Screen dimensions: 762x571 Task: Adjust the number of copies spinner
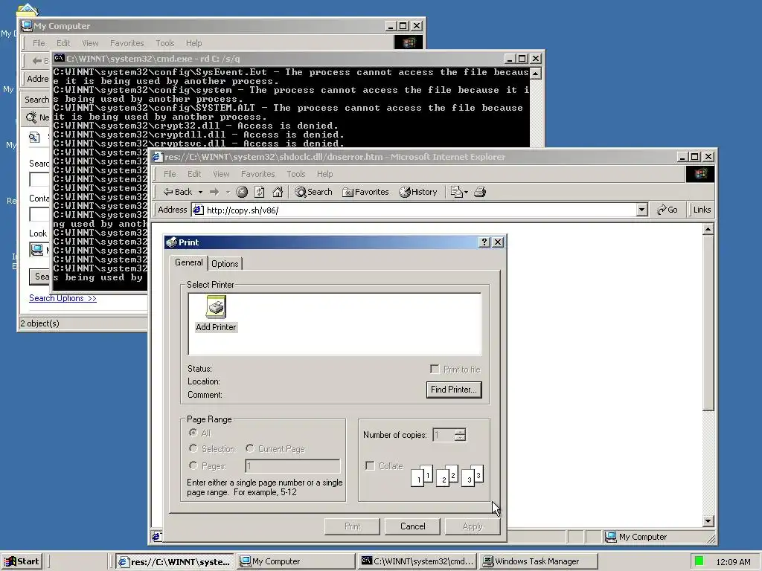coord(460,435)
